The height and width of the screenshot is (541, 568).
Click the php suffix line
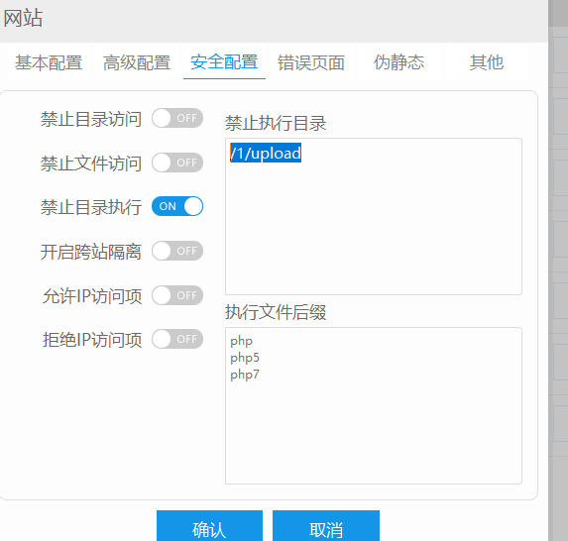[241, 341]
